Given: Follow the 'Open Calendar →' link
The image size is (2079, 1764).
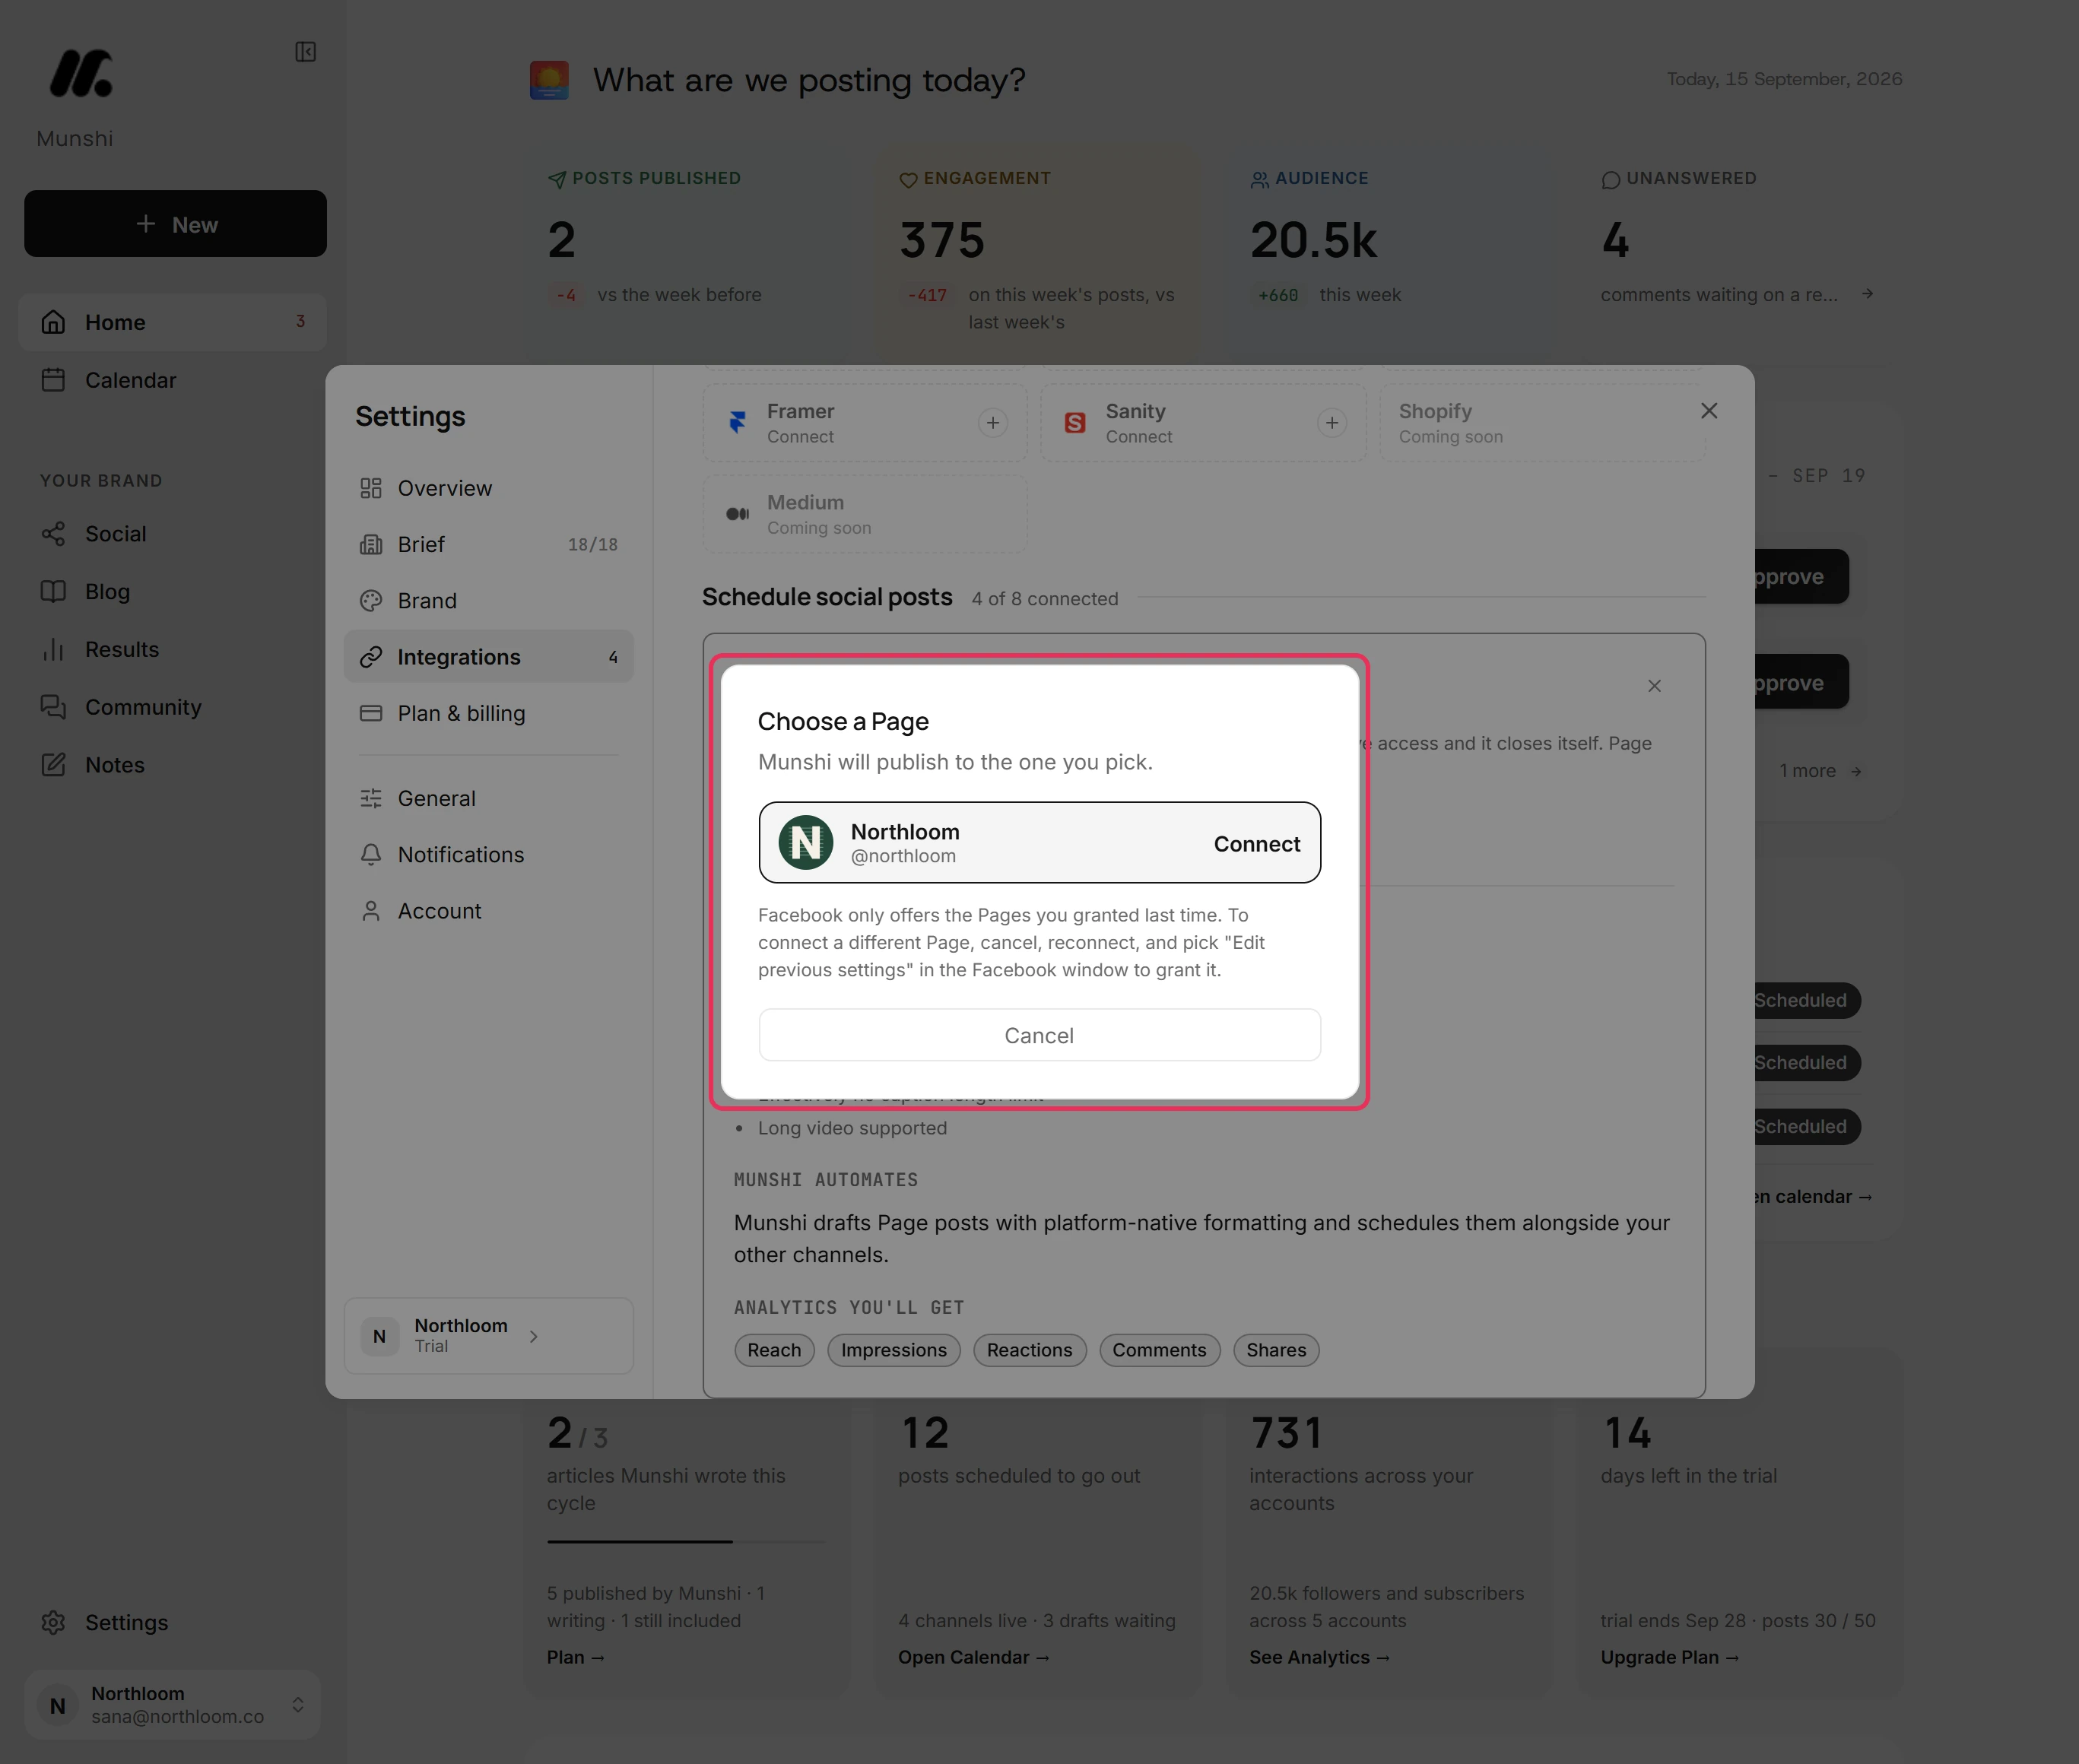Looking at the screenshot, I should point(974,1657).
